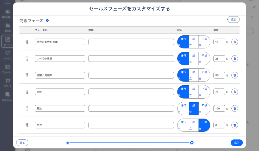Click phase name field ニーズの把握
The height and width of the screenshot is (151, 259).
tap(60, 59)
